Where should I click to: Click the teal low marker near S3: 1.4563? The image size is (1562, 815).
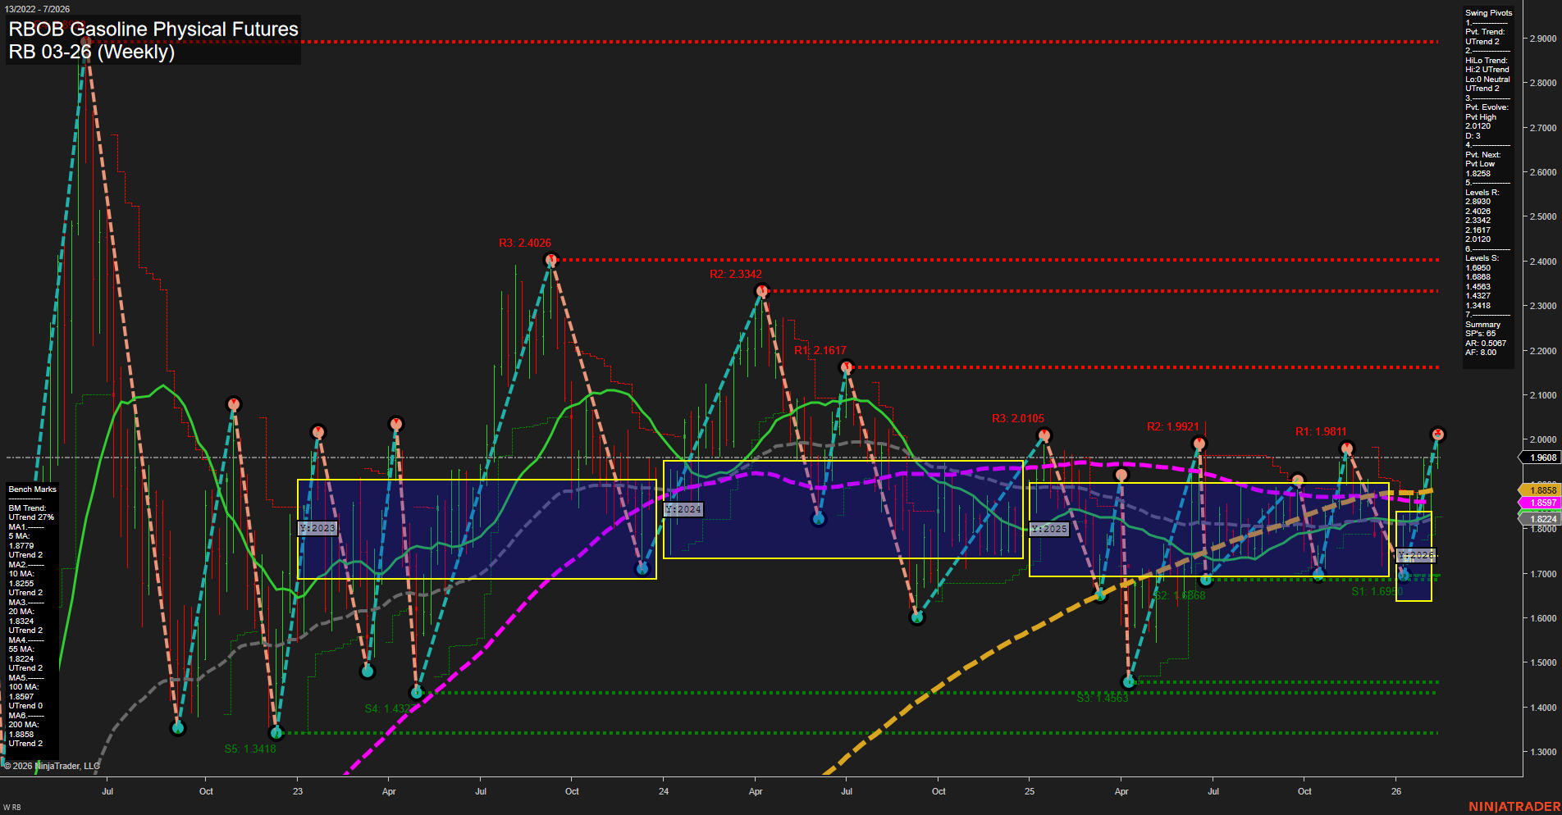1130,681
